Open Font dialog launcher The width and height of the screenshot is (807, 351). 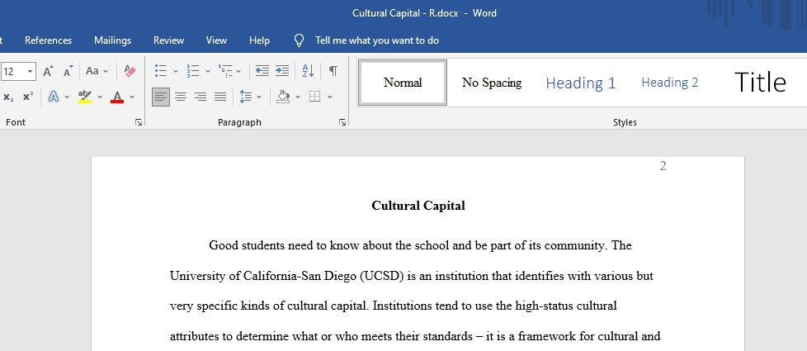139,122
